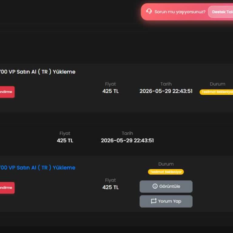Viewport: 233px width, 233px height.
Task: Click the Yorum Yap button
Action: [166, 201]
